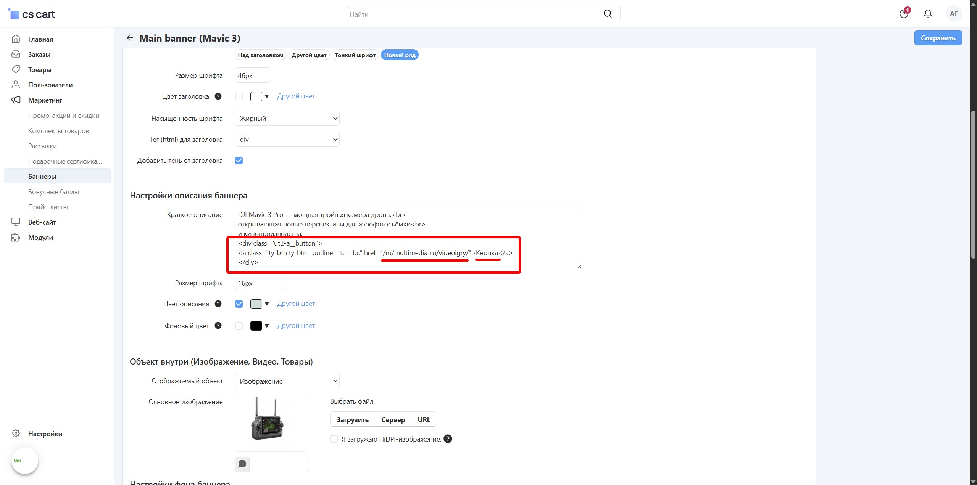This screenshot has width=977, height=485.
Task: Click the gear icon next to Настройки
Action: [x=16, y=434]
